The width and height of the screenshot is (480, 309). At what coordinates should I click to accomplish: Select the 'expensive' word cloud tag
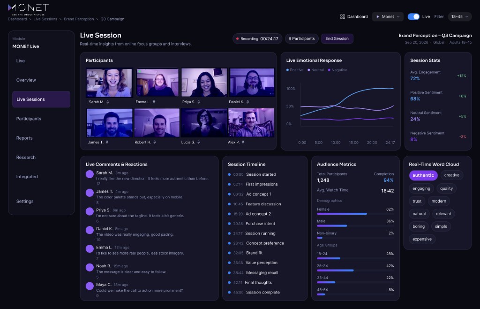[422, 239]
